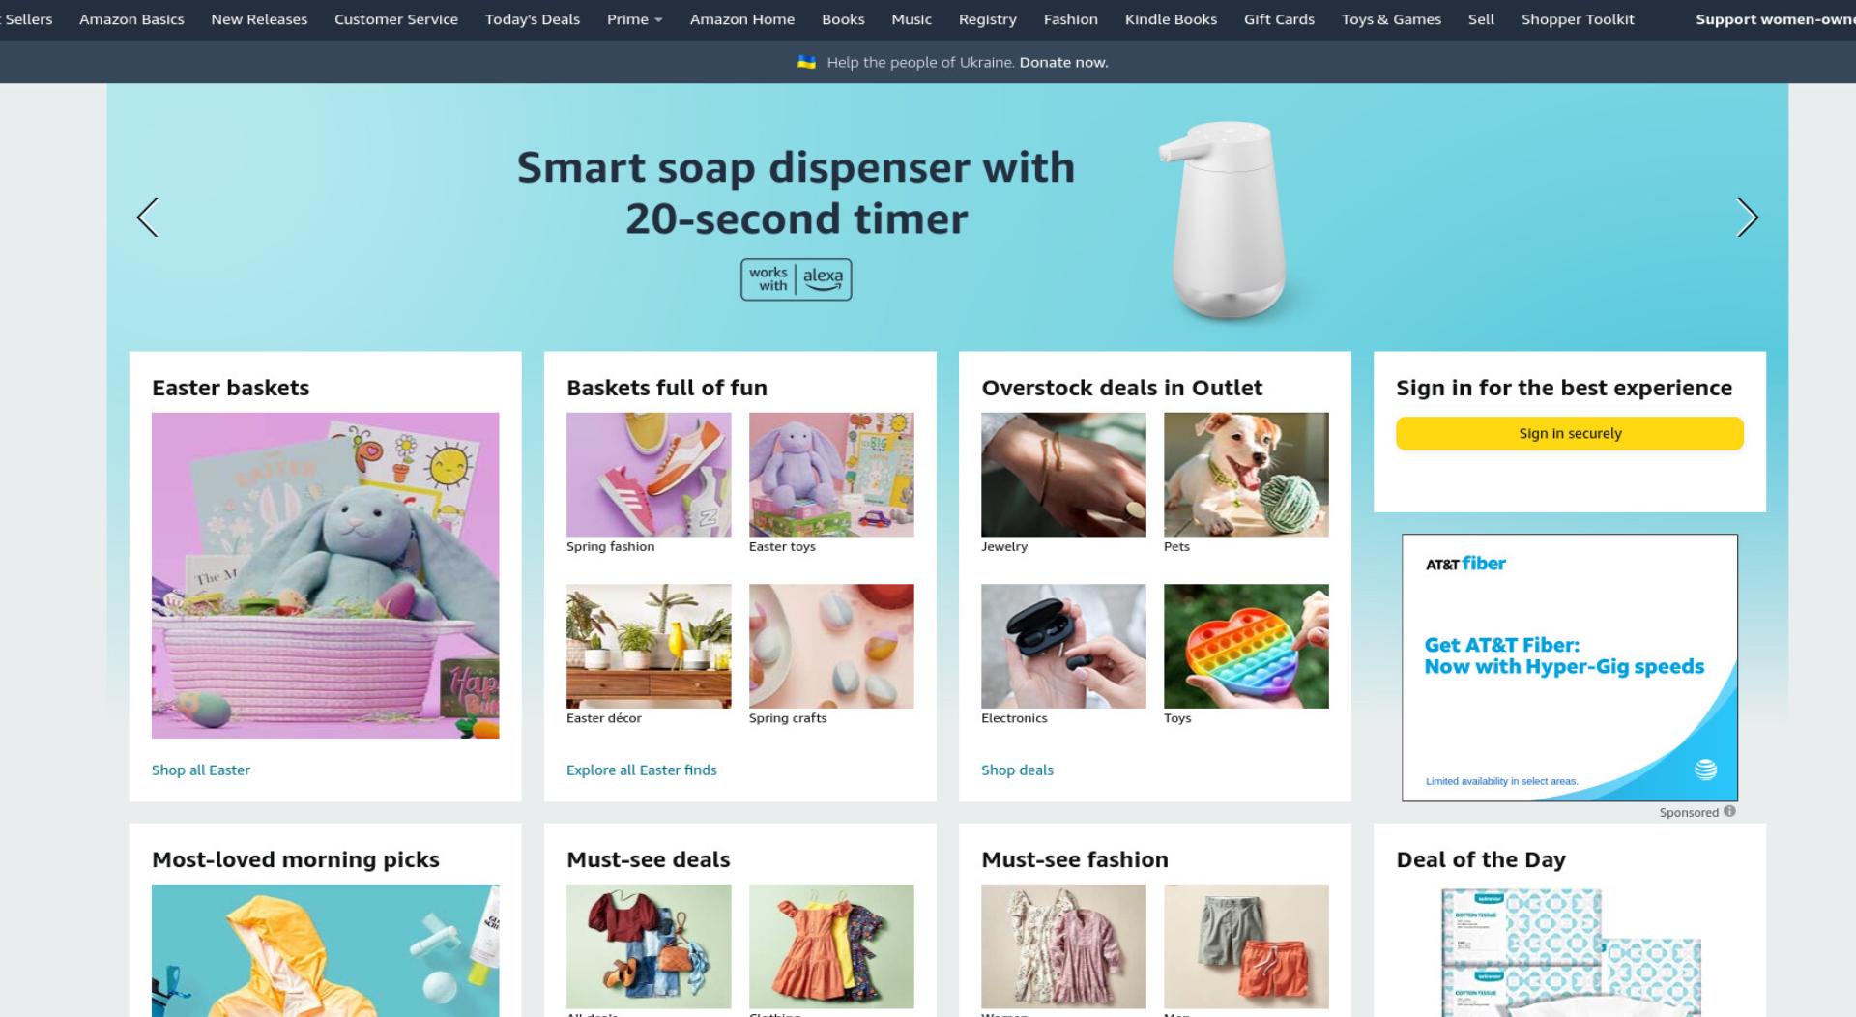Follow the Shop all Easter link
Screen dimensions: 1856x1017
200,770
